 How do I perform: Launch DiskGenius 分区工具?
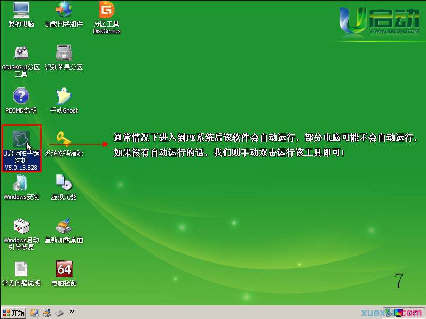click(107, 10)
